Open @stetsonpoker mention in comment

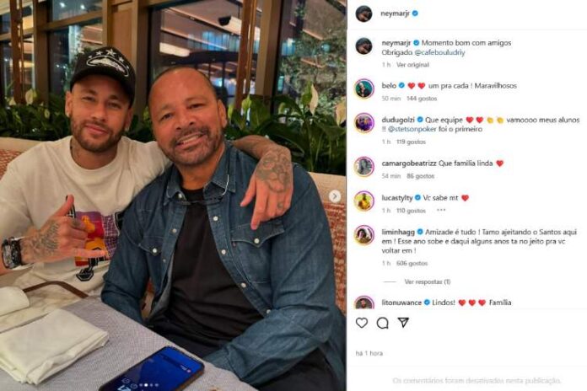[412, 129]
